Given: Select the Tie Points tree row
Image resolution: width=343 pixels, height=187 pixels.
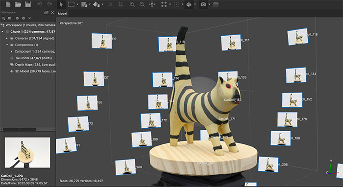Looking at the screenshot, I should pos(28,58).
